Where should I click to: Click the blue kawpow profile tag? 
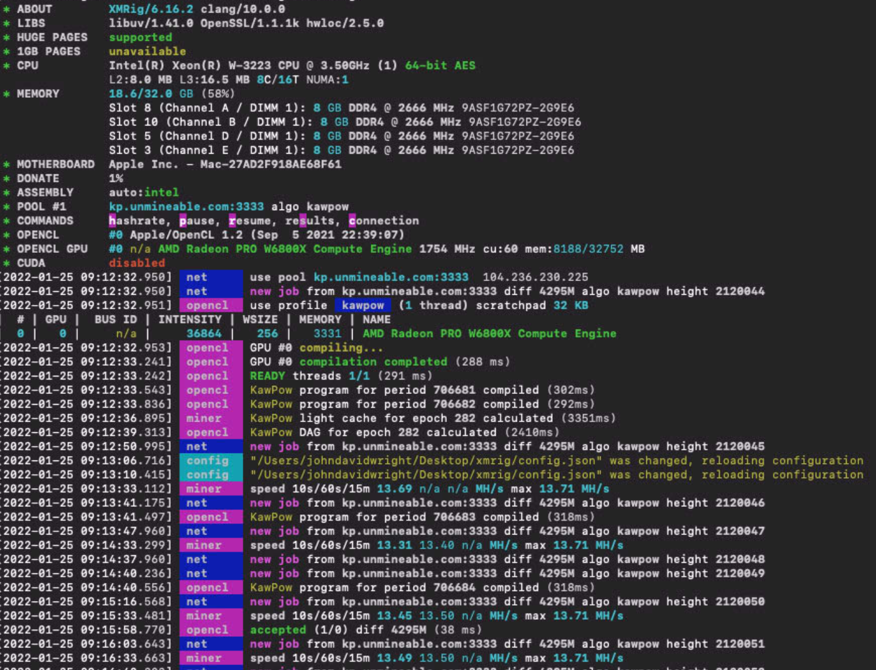click(363, 306)
